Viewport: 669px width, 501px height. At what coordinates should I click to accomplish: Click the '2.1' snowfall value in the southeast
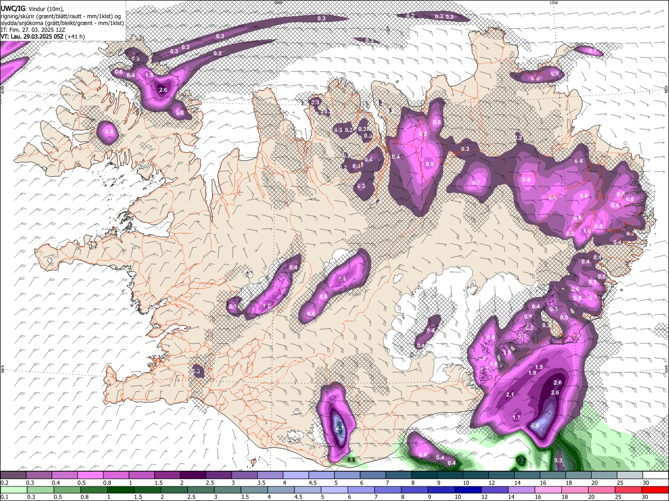pos(511,395)
